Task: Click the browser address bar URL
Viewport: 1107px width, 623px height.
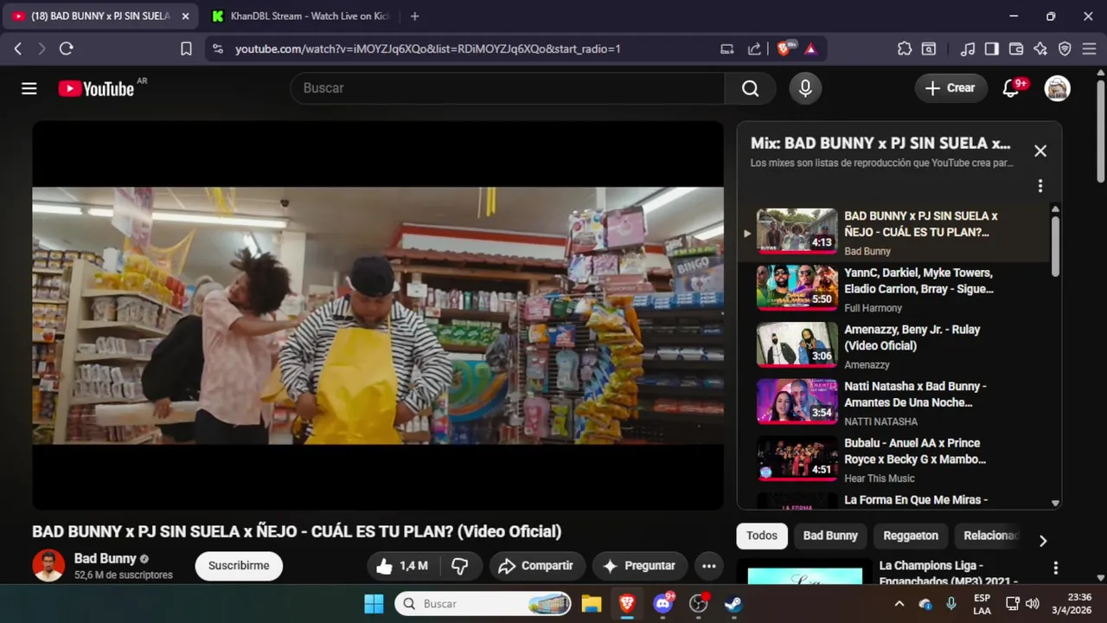Action: 428,49
